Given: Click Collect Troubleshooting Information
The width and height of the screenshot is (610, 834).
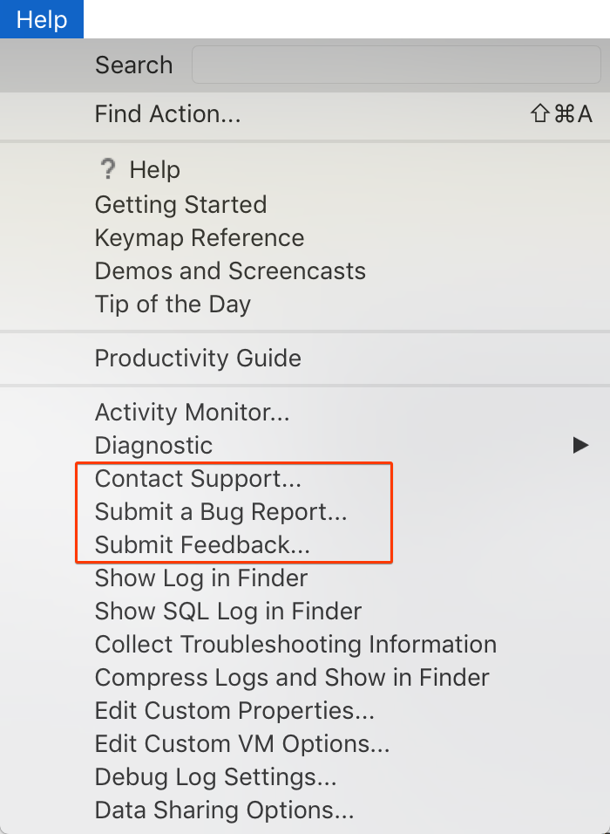Looking at the screenshot, I should click(305, 644).
